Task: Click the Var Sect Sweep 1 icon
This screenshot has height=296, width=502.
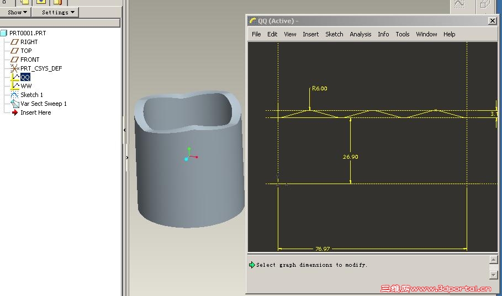Action: tap(15, 104)
